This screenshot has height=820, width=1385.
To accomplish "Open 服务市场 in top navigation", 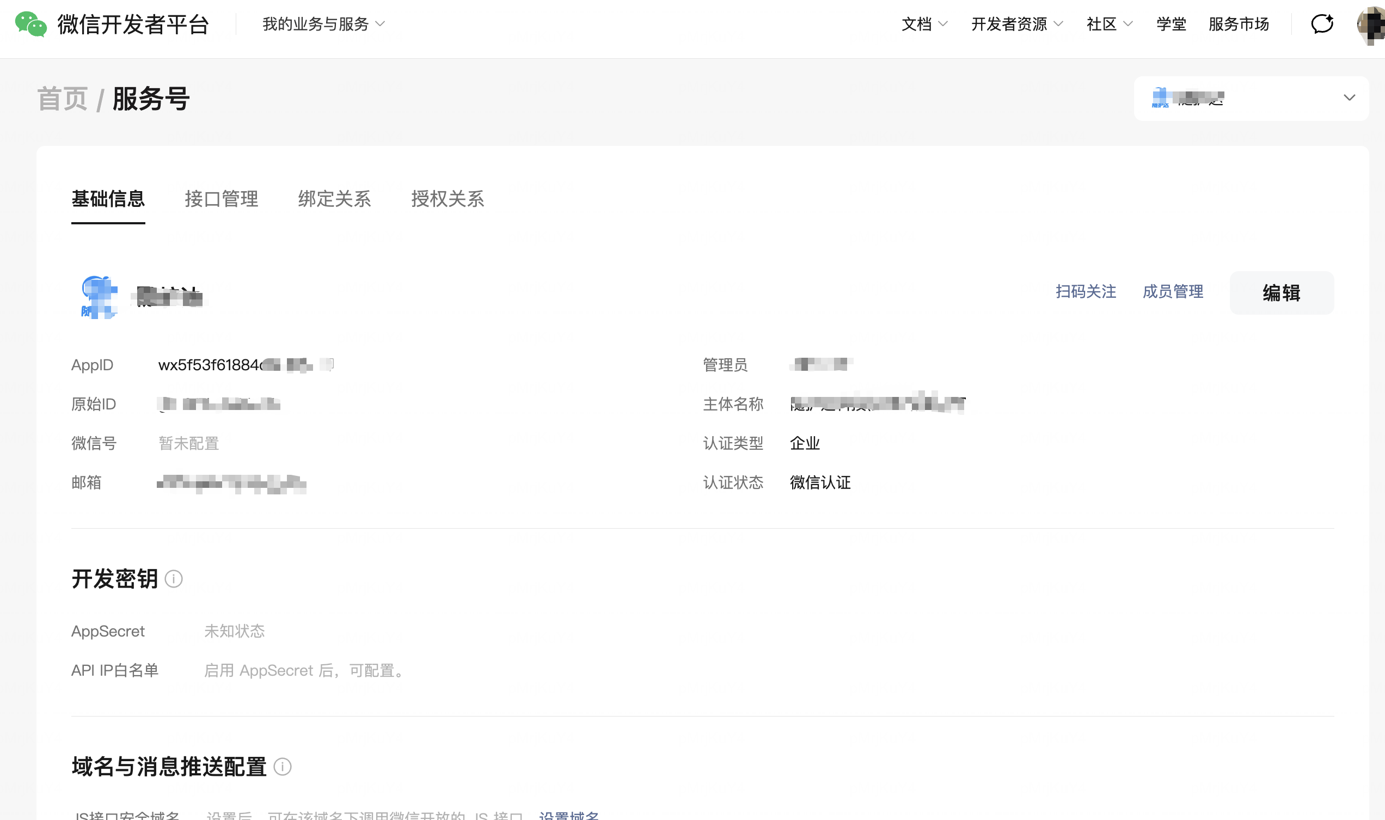I will [x=1239, y=25].
